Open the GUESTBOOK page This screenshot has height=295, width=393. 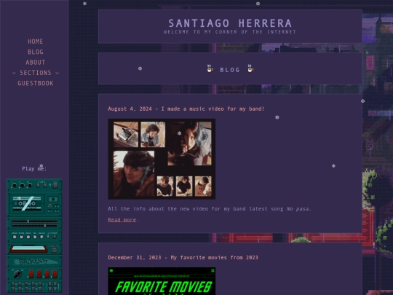tap(36, 83)
